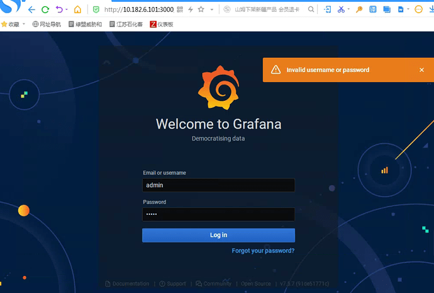Image resolution: width=434 pixels, height=293 pixels.
Task: Open the Community footer link
Action: 214,284
